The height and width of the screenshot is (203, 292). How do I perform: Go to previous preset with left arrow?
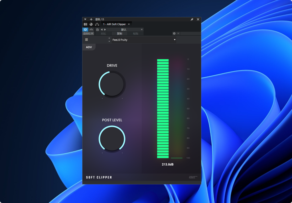102,30
